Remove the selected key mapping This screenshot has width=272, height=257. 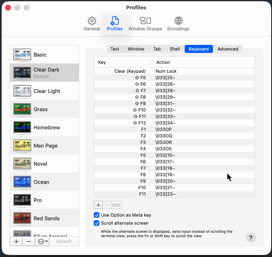click(x=107, y=205)
